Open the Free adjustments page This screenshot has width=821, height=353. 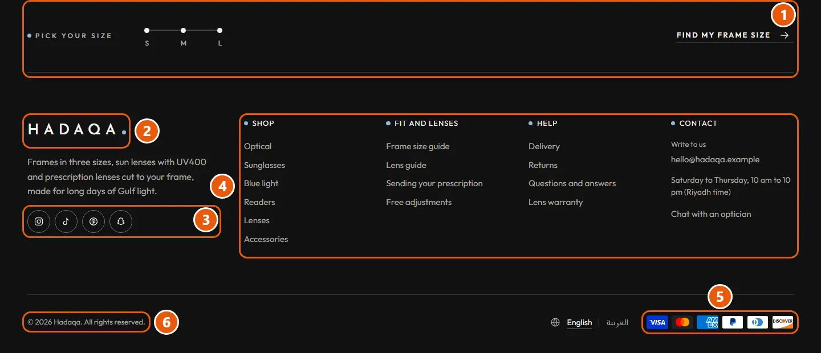pos(419,202)
